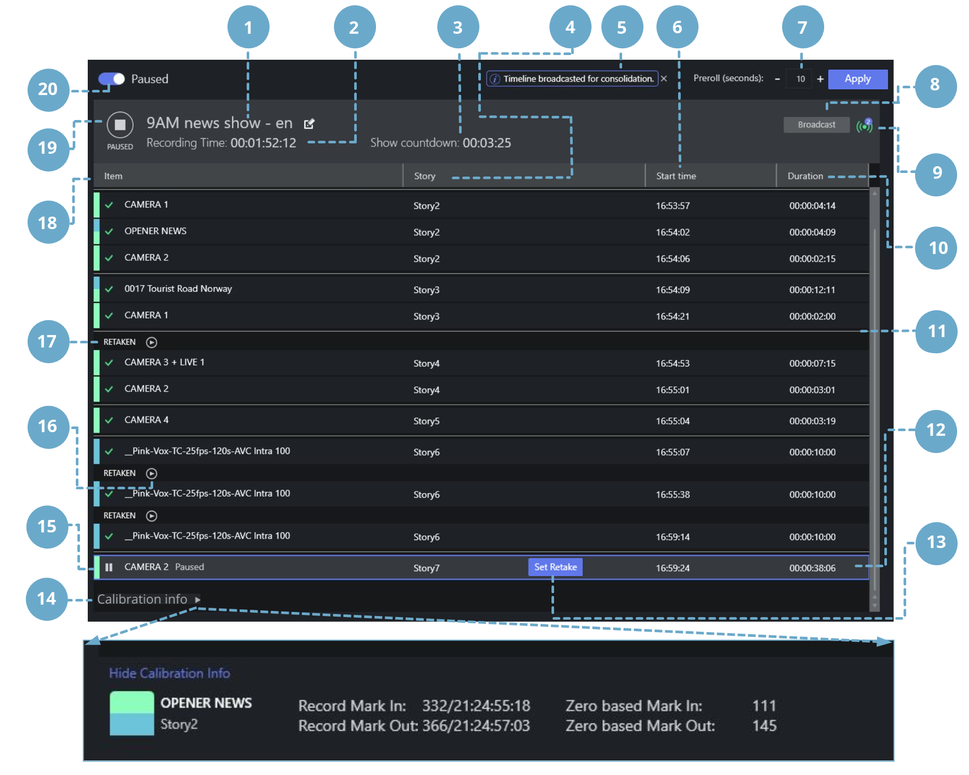Viewport: 969px width, 775px height.
Task: Click the checkmark on OPENER NEWS row
Action: coord(109,232)
